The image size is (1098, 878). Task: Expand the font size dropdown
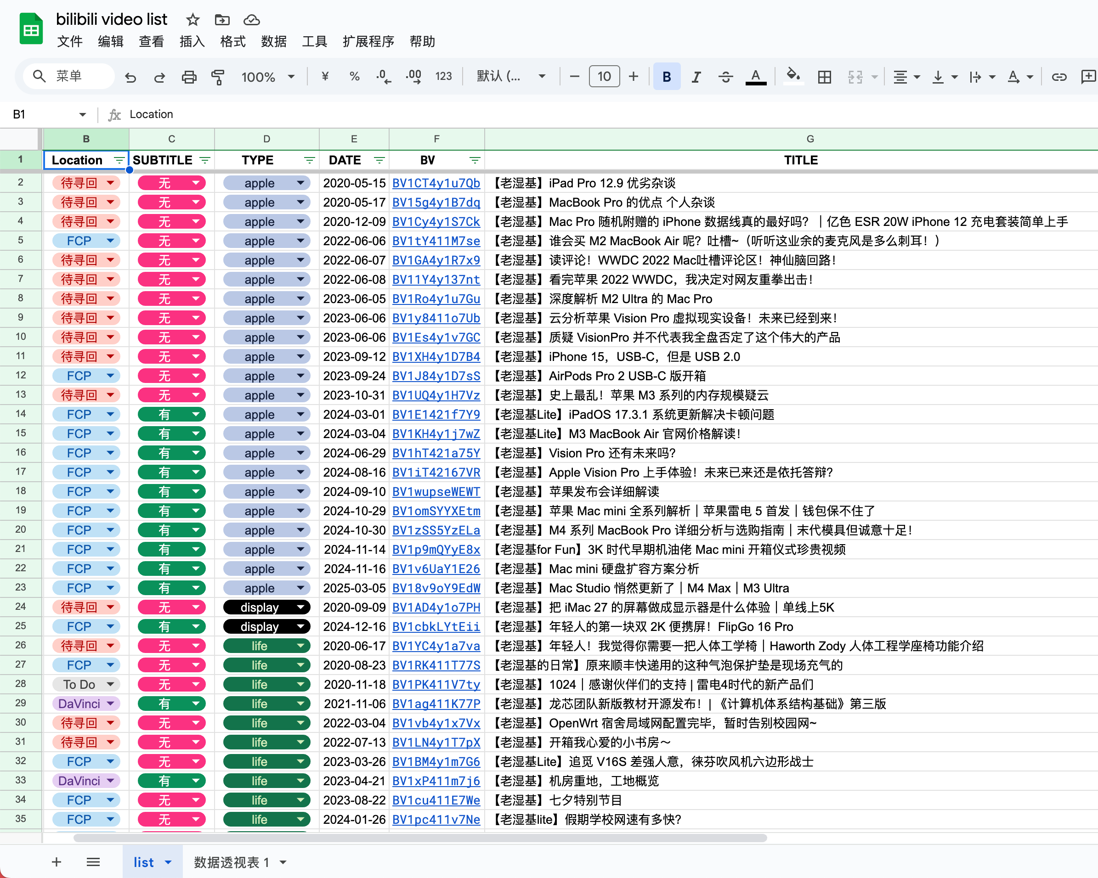604,76
